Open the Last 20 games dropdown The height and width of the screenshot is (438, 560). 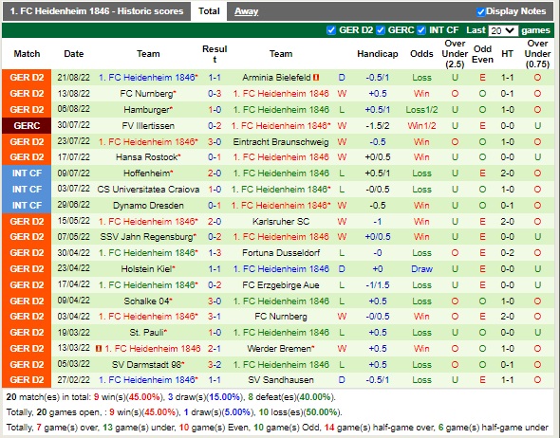click(x=503, y=30)
